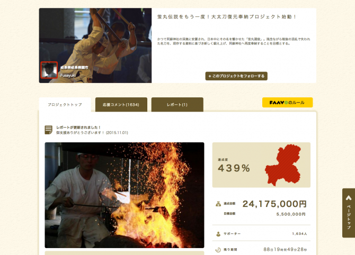Click the report document icon
Viewport: 355px width, 255px height.
(48, 130)
